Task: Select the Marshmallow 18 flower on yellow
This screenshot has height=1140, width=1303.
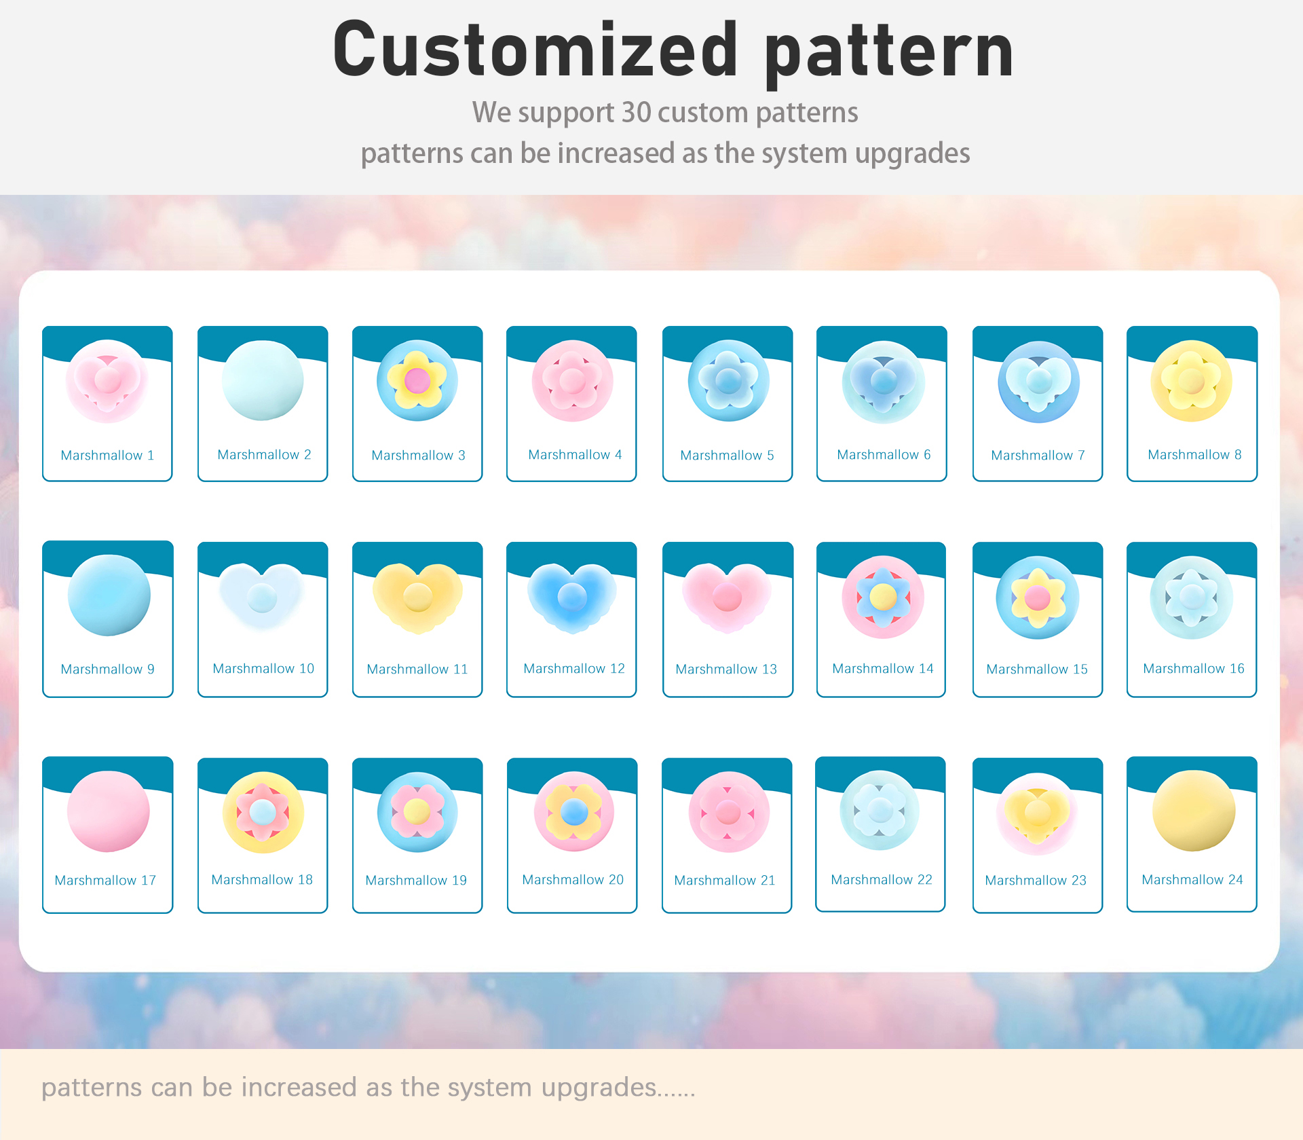Action: 263,812
